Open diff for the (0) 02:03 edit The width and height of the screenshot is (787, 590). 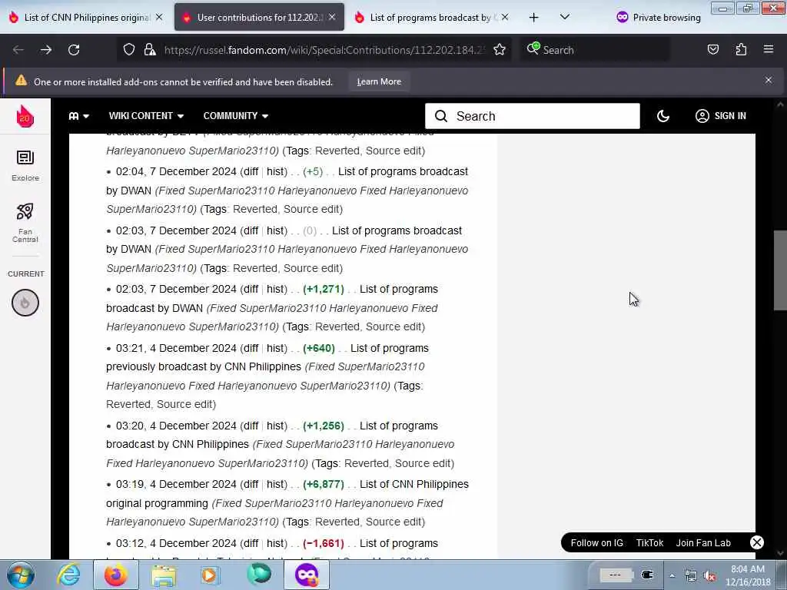(x=250, y=230)
